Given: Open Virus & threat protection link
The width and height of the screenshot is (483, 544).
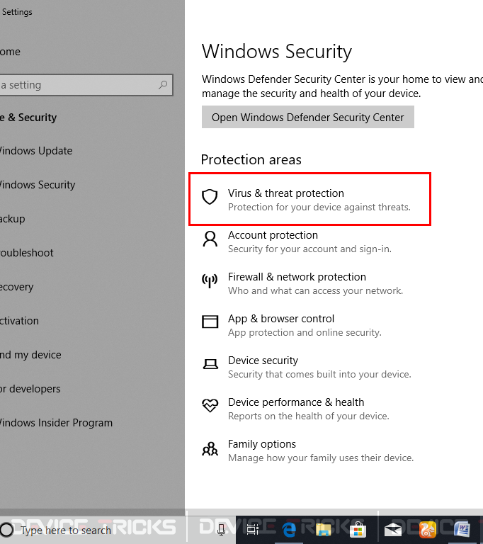Looking at the screenshot, I should pos(285,193).
